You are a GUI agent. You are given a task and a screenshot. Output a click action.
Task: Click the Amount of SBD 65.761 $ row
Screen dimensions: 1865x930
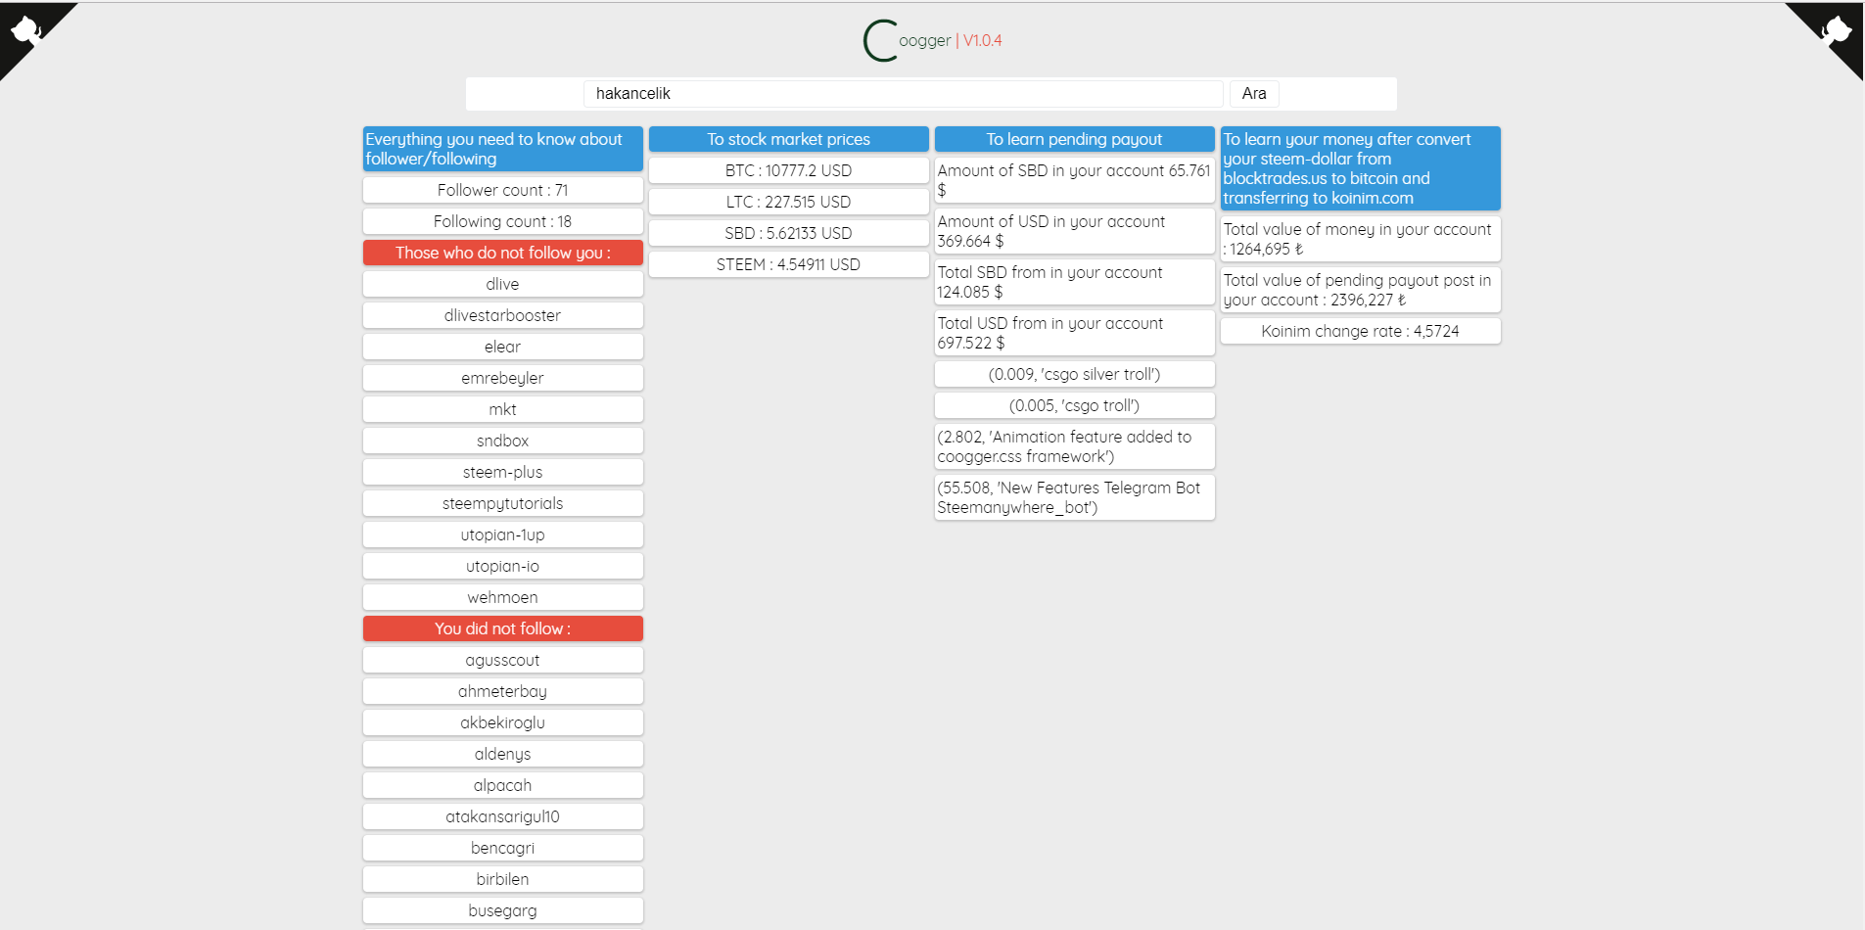[x=1075, y=180]
